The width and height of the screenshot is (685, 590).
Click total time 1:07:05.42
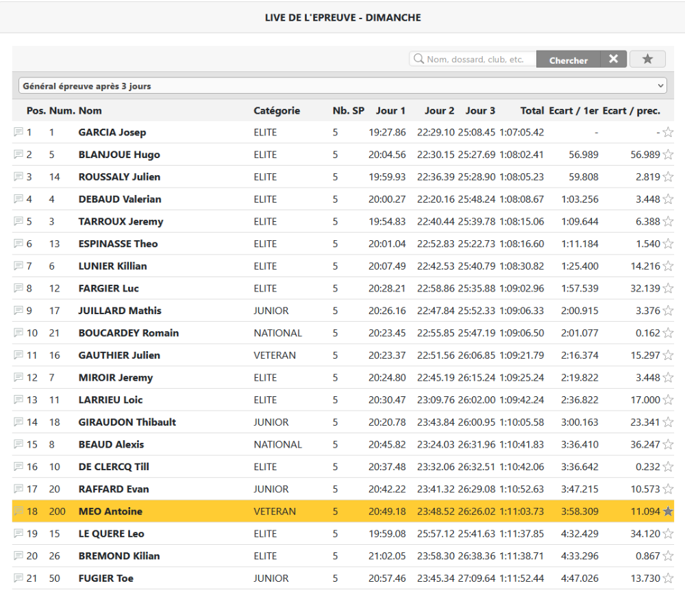point(521,132)
